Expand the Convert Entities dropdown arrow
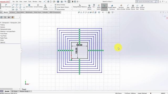The image size is (168, 94). tap(38, 10)
